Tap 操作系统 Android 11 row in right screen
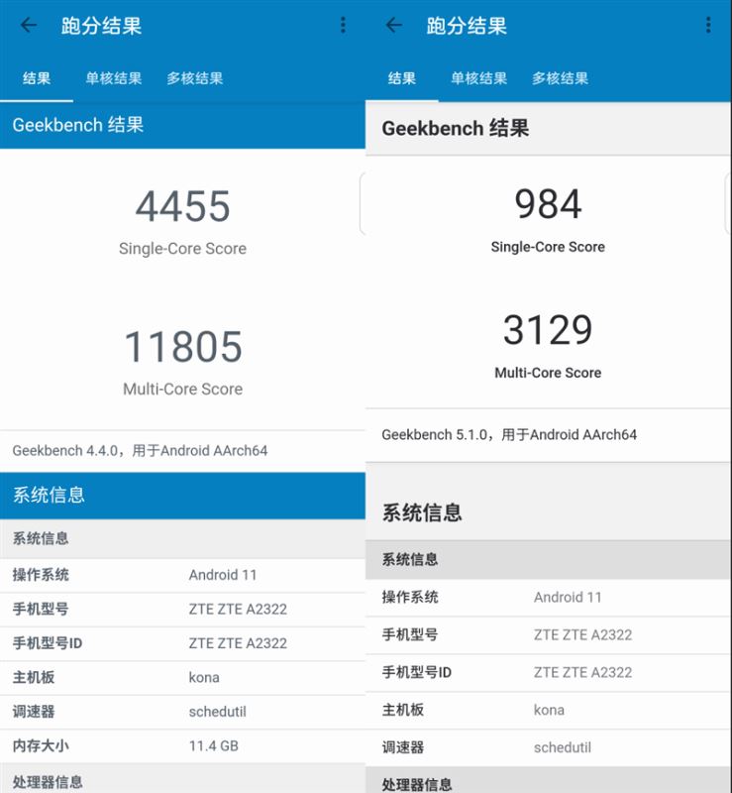Screen dimensions: 732x793 tap(549, 598)
